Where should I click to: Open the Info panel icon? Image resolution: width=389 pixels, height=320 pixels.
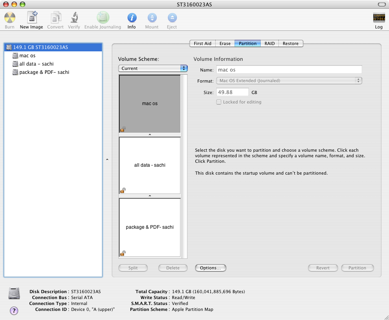point(132,18)
